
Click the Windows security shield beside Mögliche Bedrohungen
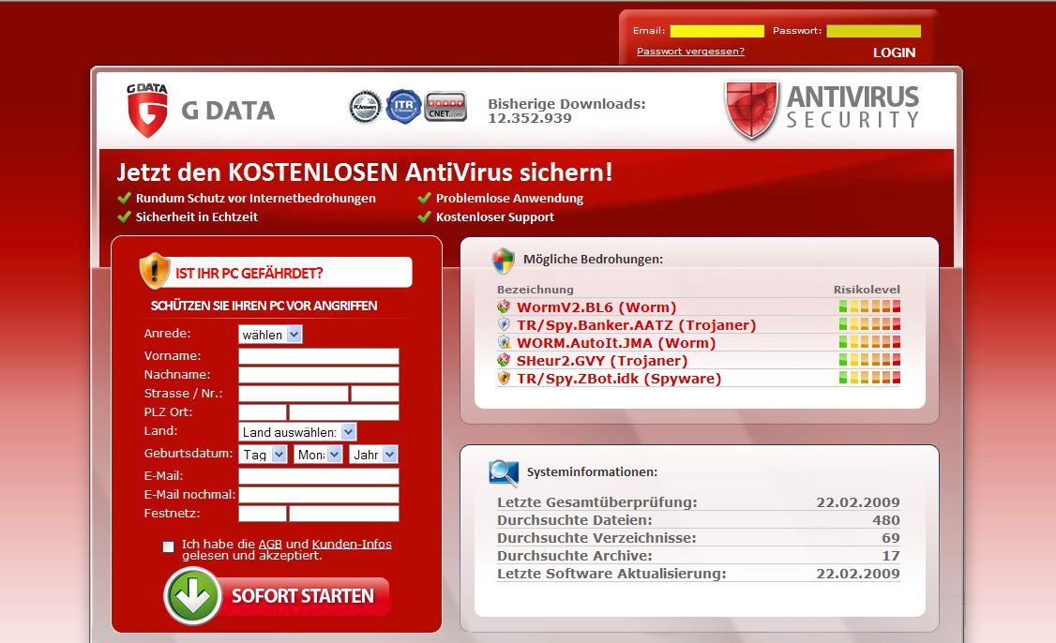point(503,260)
